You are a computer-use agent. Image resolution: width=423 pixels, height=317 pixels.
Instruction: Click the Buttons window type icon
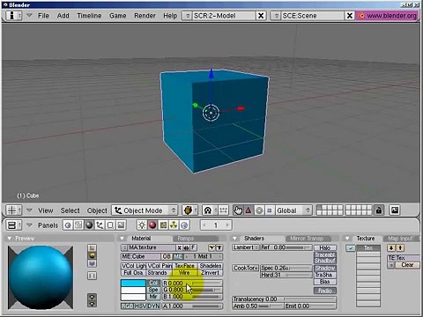tap(14, 225)
